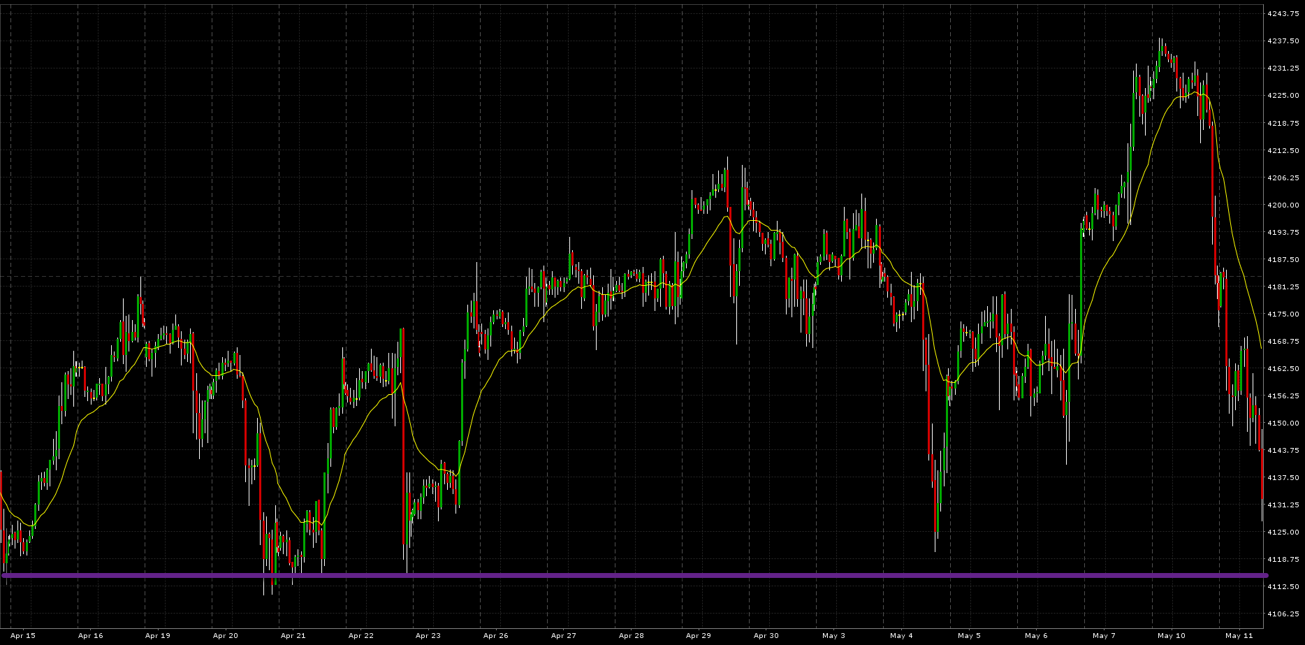
Task: Click the 4225.00 price axis label
Action: pyautogui.click(x=1283, y=96)
